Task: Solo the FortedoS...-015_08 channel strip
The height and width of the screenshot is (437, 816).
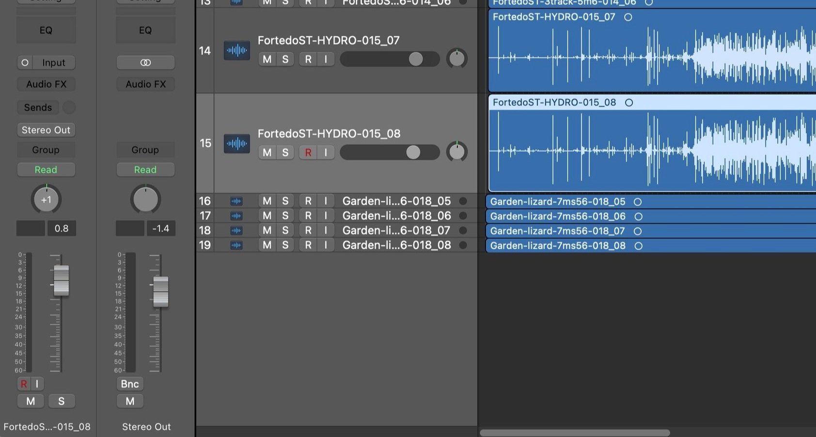Action: tap(61, 401)
